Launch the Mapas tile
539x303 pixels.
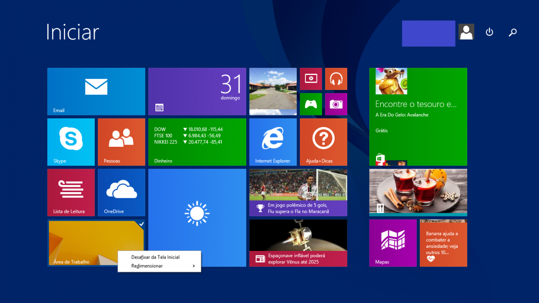coord(393,243)
